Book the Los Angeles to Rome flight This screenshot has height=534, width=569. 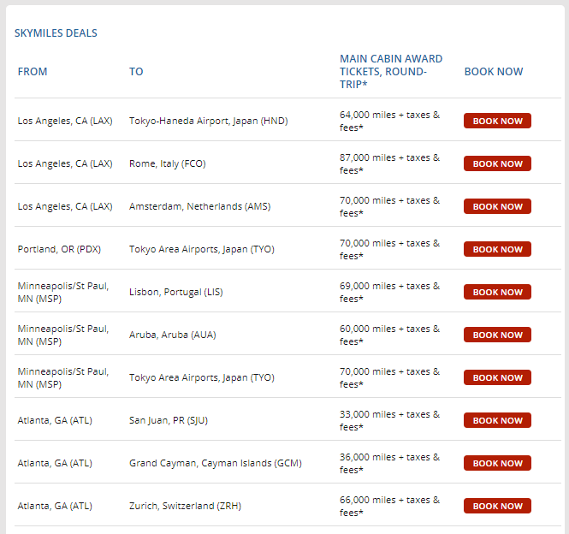[497, 163]
